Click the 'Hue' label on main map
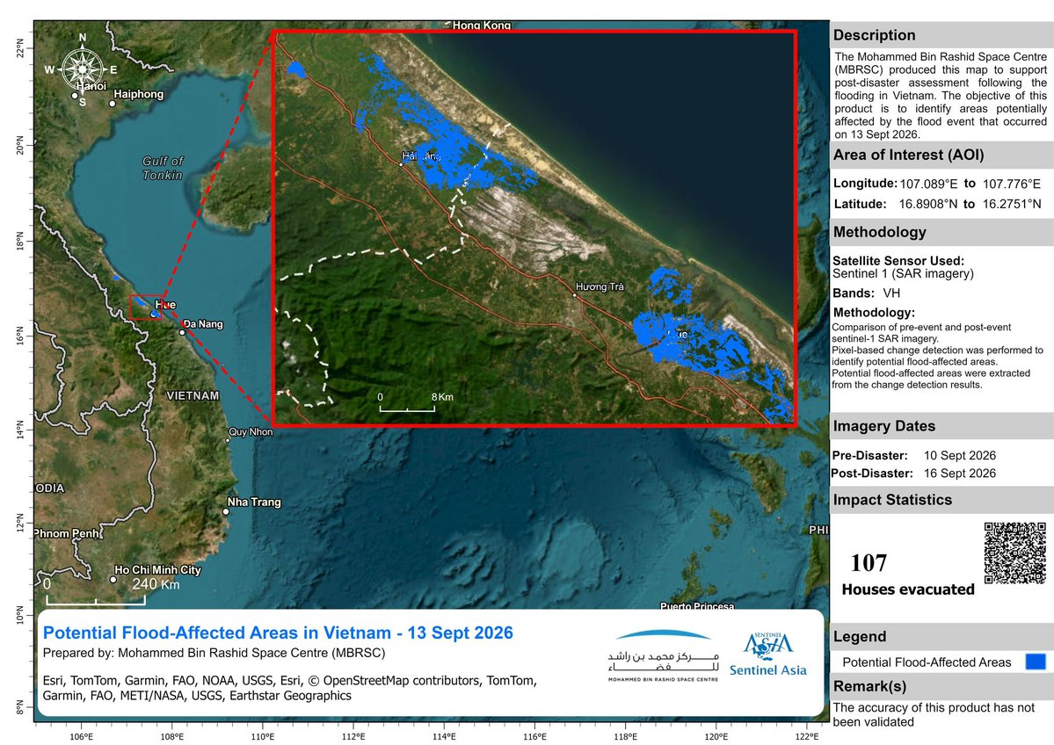Image resolution: width=1054 pixels, height=745 pixels. coord(165,304)
